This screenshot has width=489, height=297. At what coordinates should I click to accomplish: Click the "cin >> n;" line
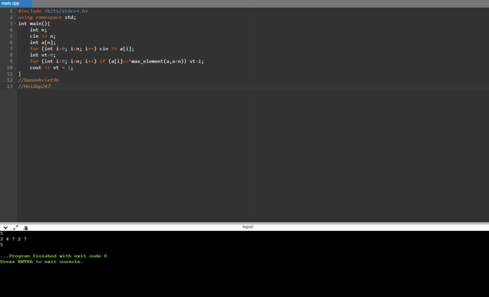(43, 36)
